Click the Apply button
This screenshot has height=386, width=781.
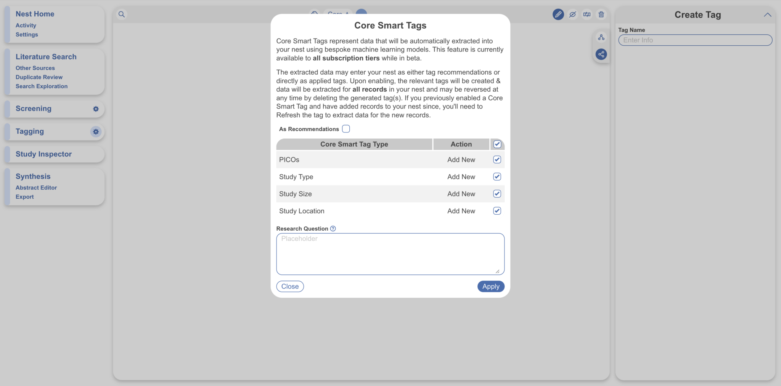pyautogui.click(x=490, y=286)
